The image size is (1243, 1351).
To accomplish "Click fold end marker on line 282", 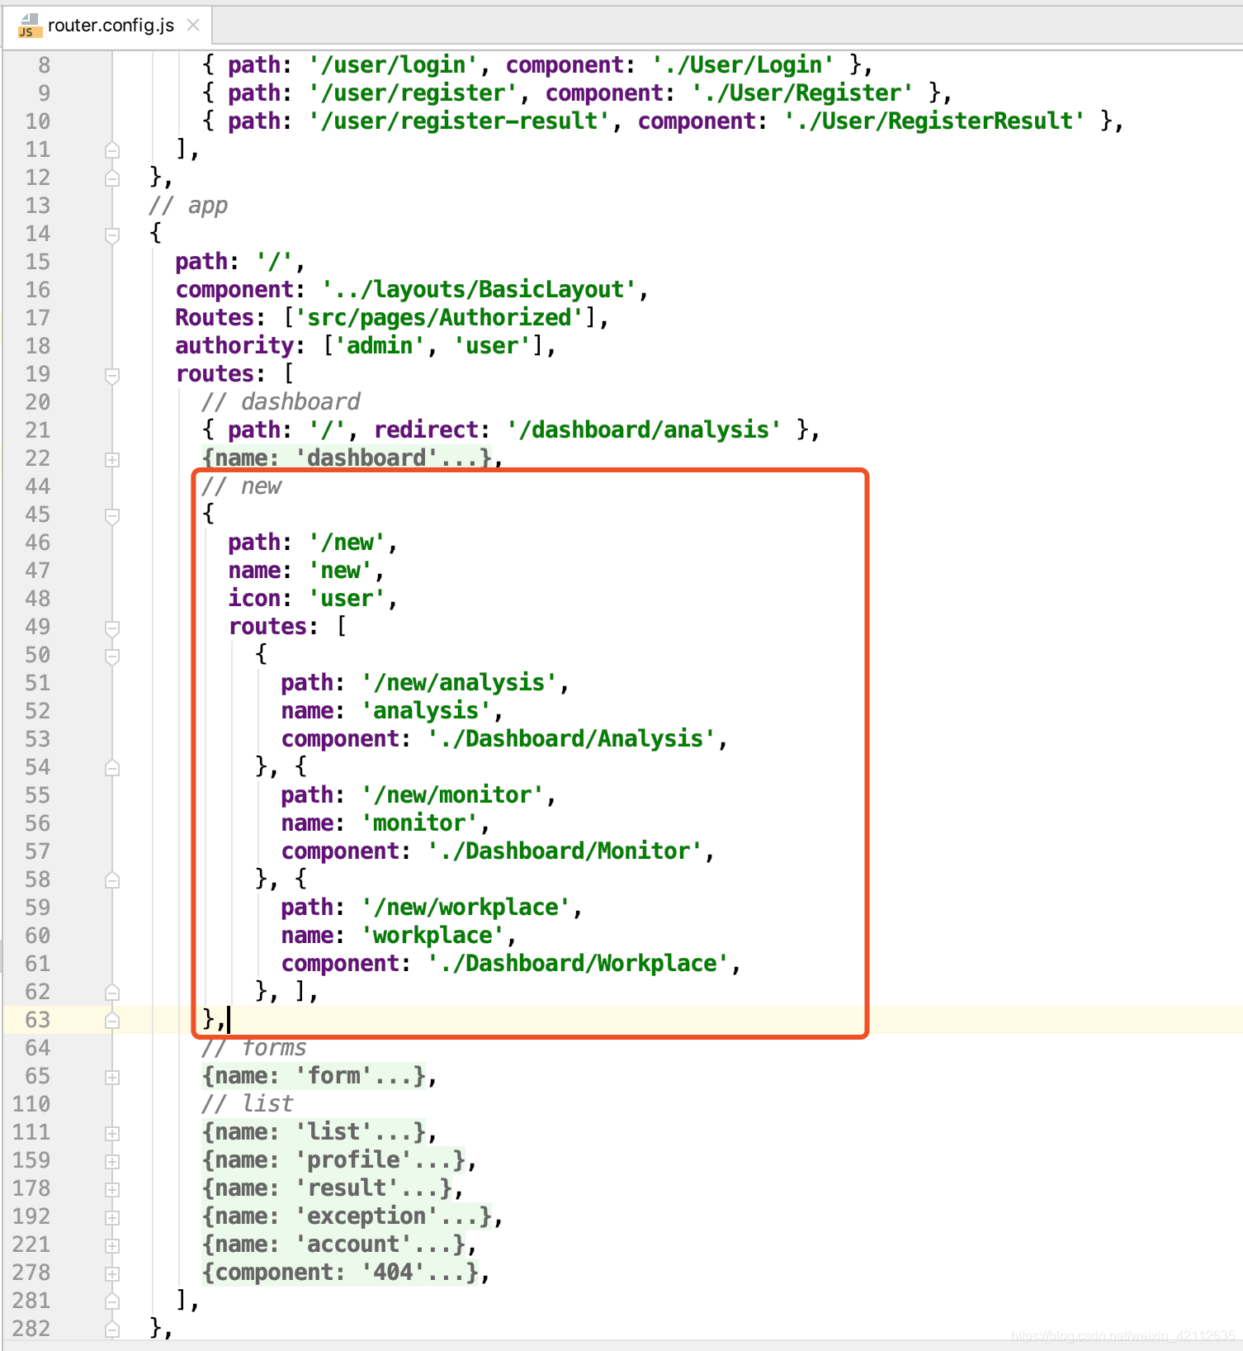I will click(112, 1330).
